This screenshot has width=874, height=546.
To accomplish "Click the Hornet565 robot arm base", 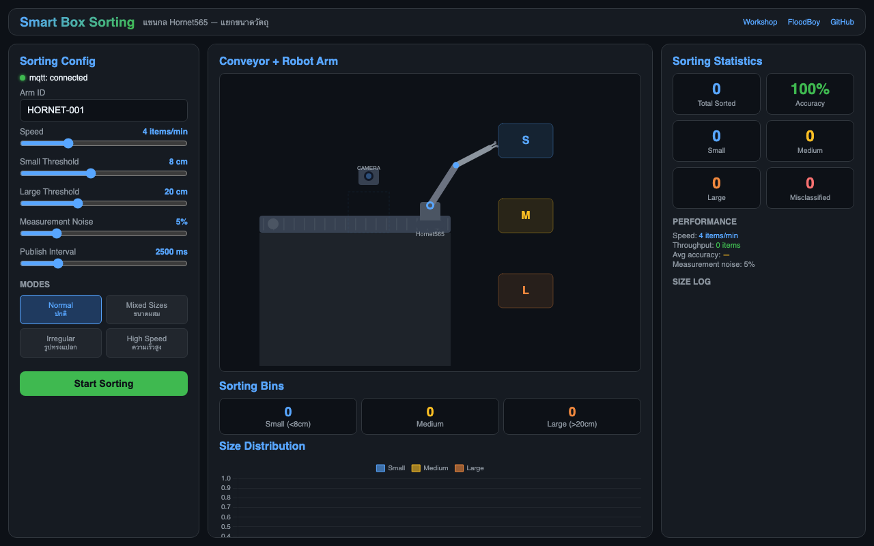I will click(430, 210).
